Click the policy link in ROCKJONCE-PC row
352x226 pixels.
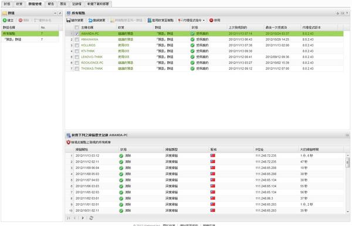126,63
